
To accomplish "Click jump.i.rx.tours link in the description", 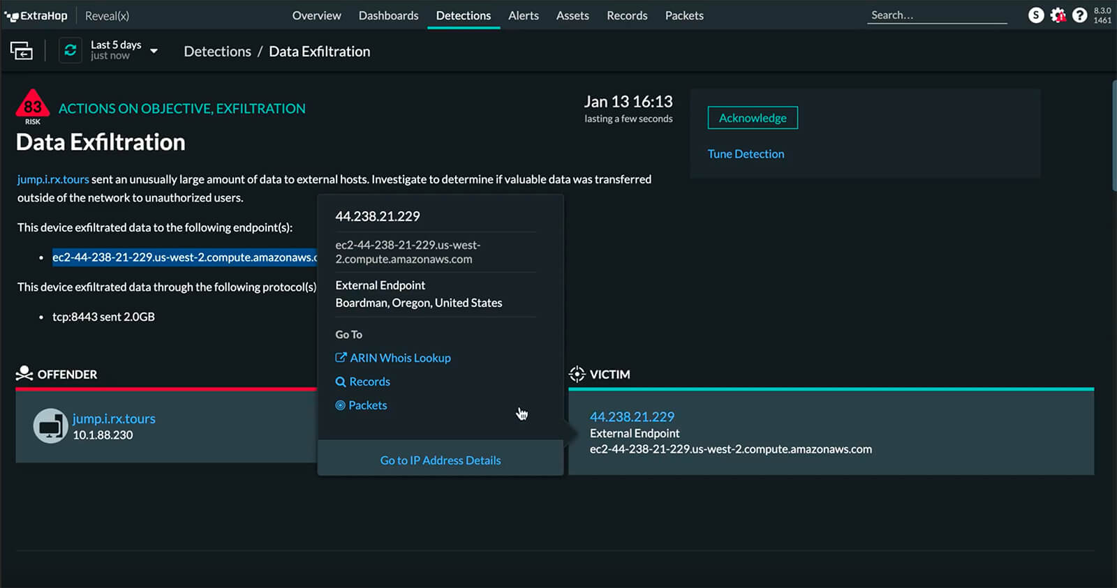I will click(53, 179).
